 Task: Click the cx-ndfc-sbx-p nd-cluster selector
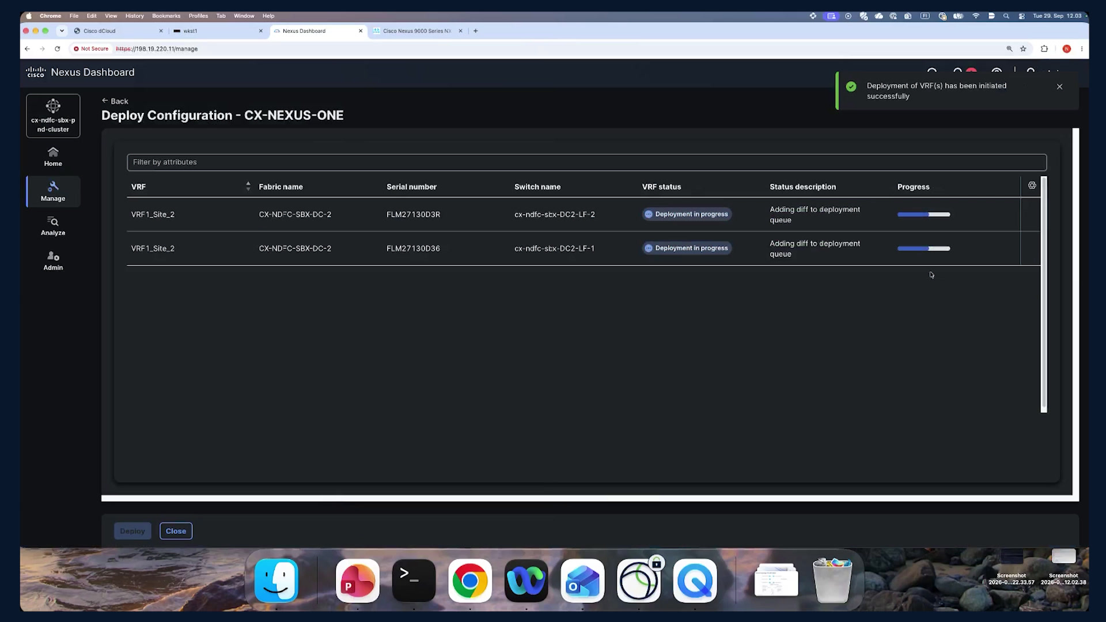pos(53,116)
